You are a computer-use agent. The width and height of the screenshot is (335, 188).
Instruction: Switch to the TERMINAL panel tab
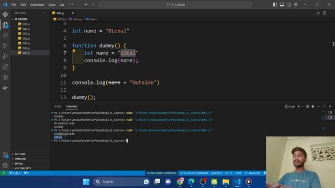[72, 107]
